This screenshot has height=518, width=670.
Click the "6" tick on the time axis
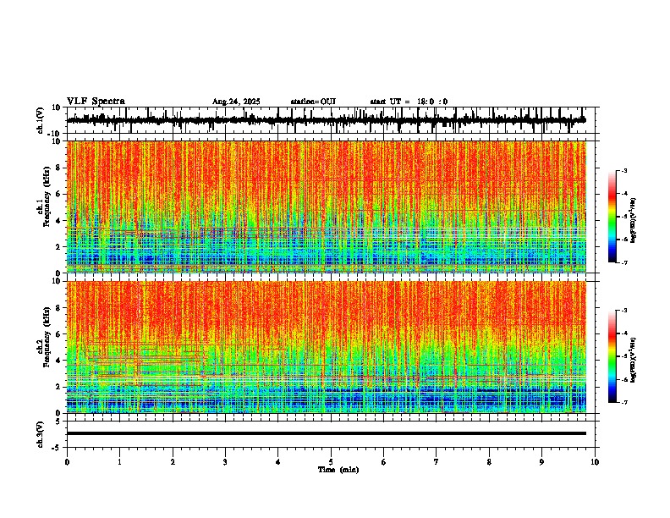pos(384,462)
